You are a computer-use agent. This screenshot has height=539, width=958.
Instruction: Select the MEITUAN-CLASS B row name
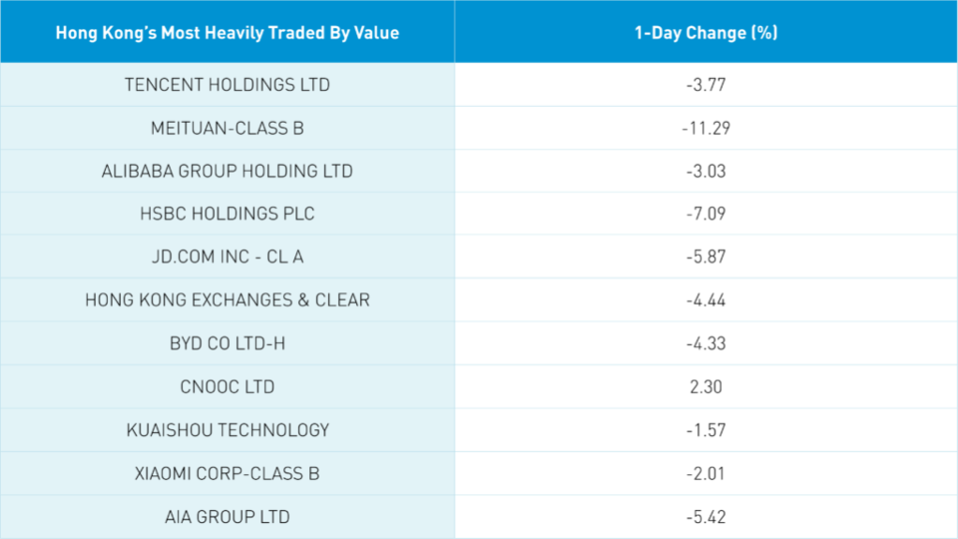[x=228, y=128]
